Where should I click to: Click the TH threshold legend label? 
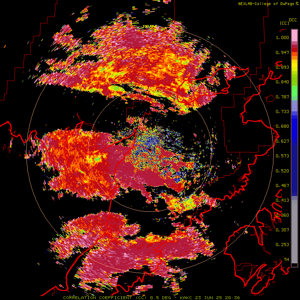(286, 260)
